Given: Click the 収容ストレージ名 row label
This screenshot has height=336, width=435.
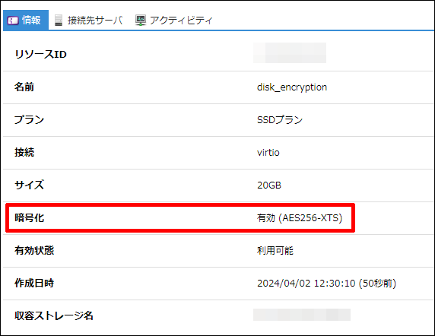Looking at the screenshot, I should click(54, 315).
